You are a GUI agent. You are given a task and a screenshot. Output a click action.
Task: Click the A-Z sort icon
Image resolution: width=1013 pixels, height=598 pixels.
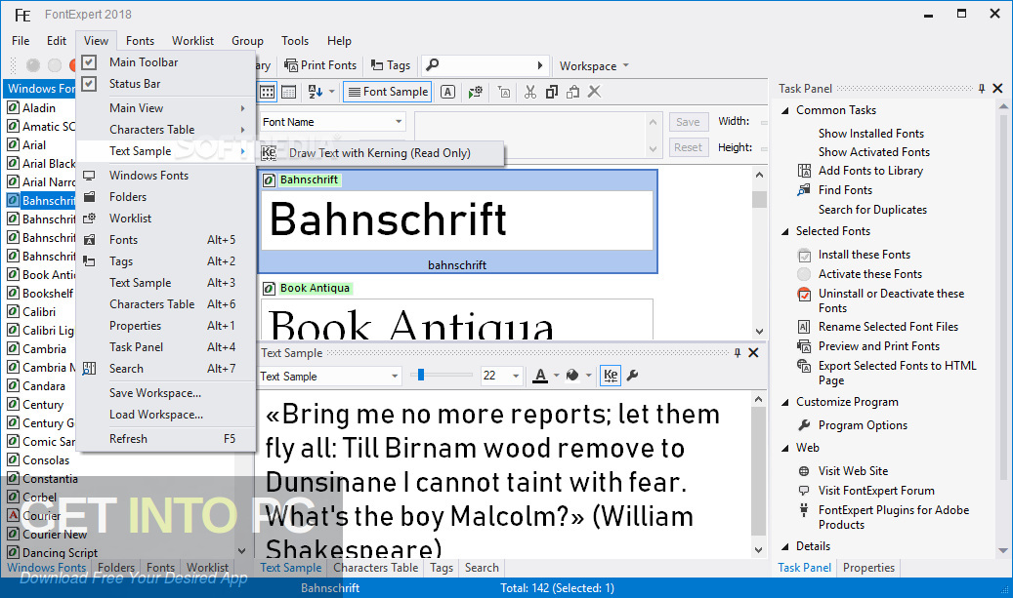pos(316,92)
